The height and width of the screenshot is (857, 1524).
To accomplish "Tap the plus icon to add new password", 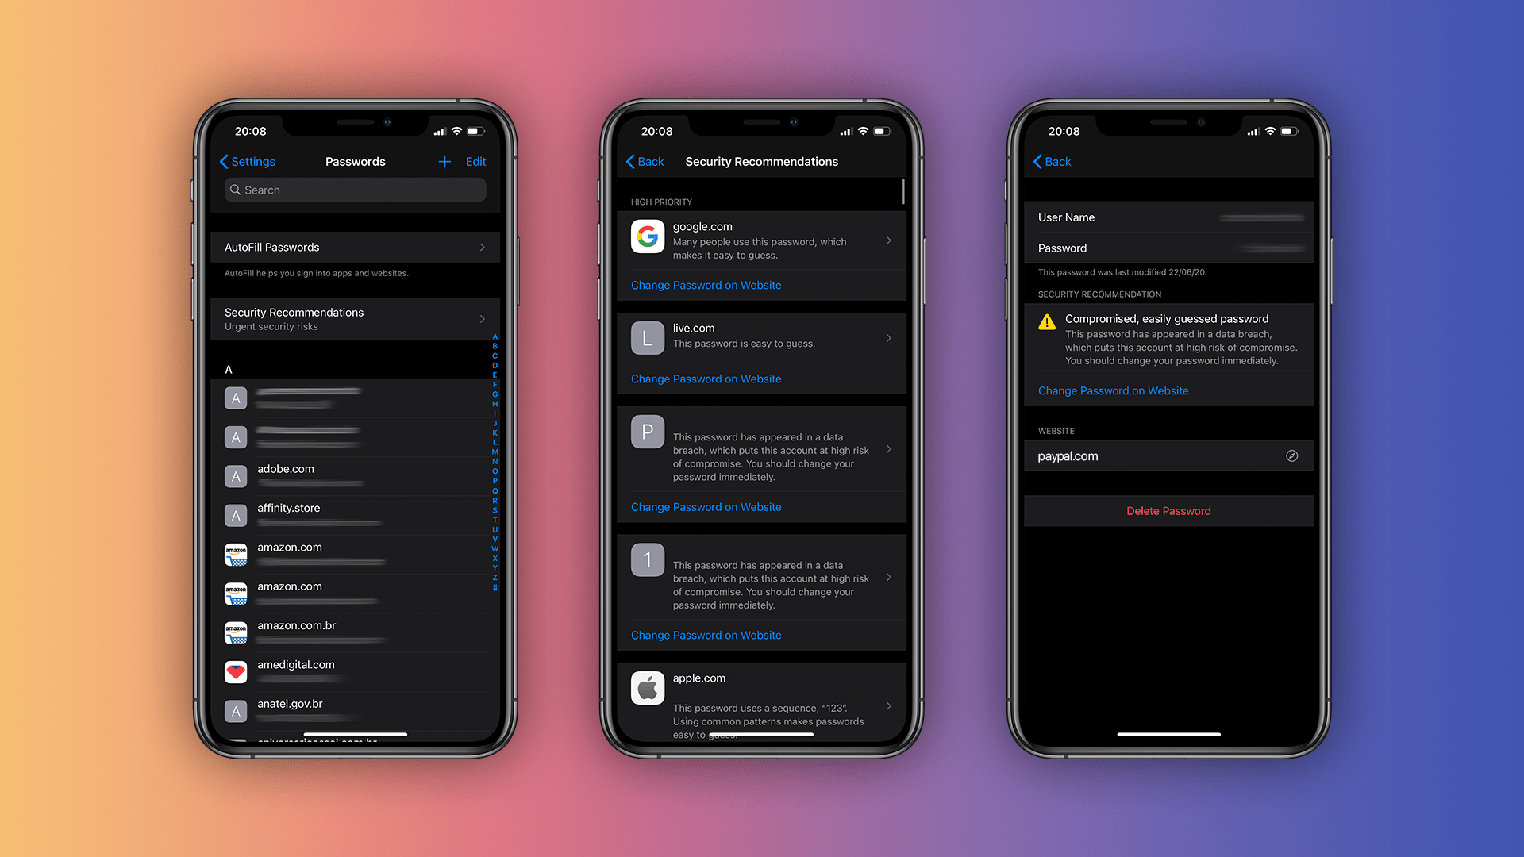I will [x=443, y=161].
